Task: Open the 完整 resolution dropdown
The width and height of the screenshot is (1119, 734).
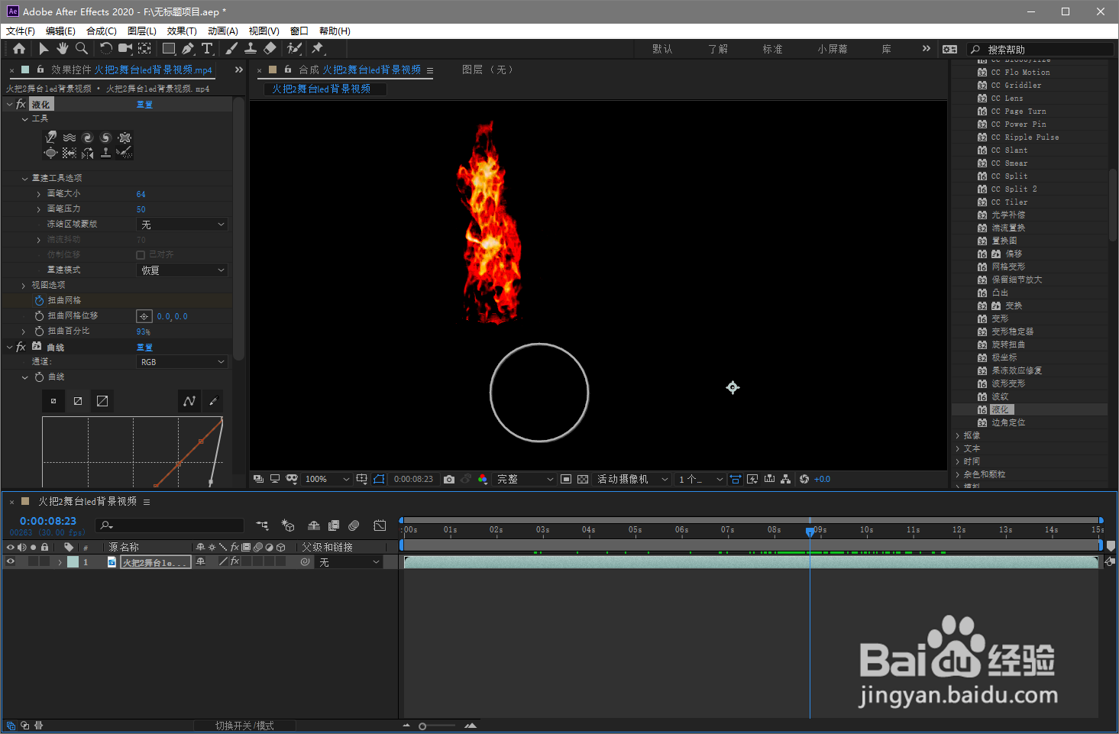Action: tap(526, 479)
